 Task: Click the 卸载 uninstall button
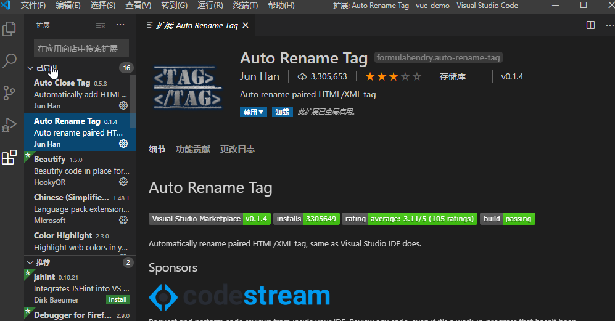pos(283,112)
